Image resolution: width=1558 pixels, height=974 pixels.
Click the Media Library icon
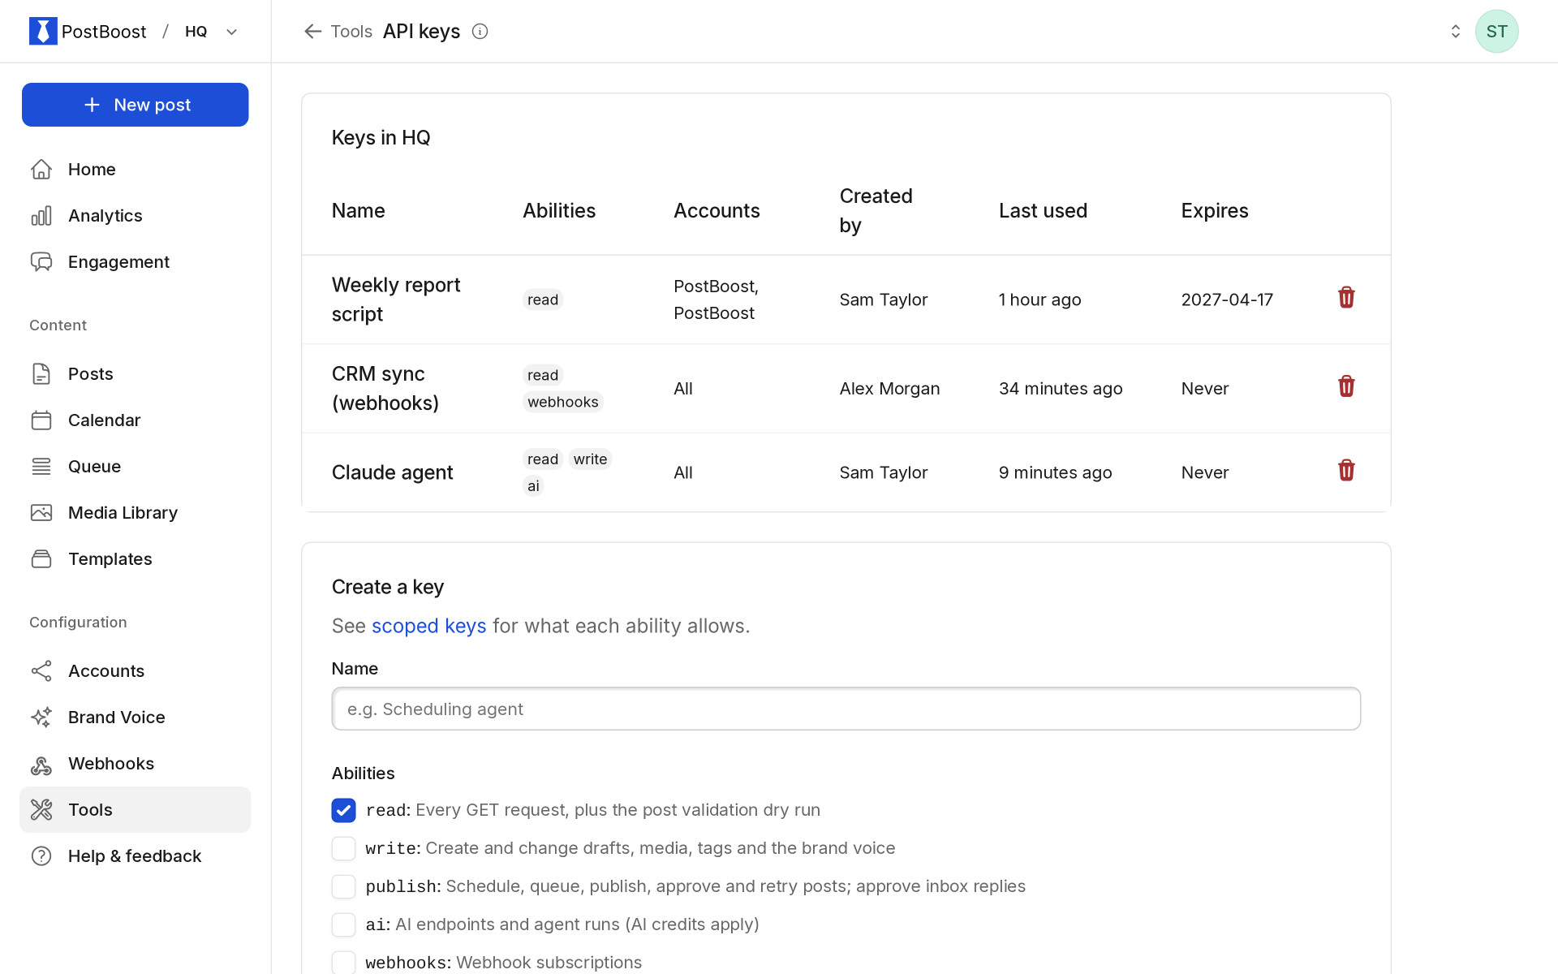[41, 512]
